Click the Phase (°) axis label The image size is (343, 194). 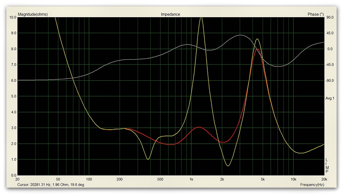pos(316,14)
